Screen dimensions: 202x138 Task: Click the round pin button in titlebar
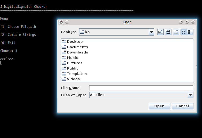pyautogui.click(x=67, y=22)
